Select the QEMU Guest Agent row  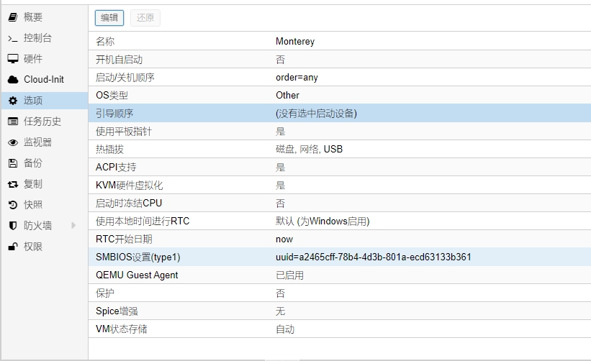point(338,275)
